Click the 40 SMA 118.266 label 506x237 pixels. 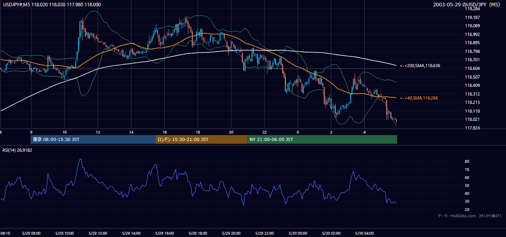coord(419,98)
